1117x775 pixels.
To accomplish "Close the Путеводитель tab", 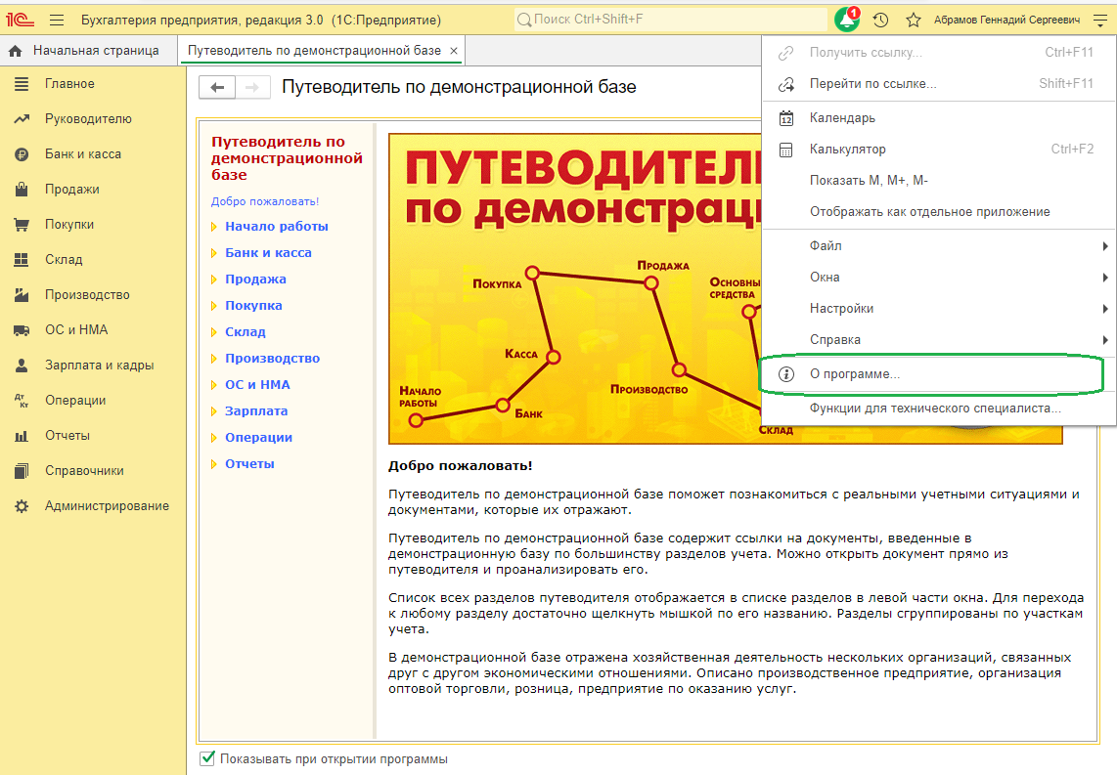I will tap(454, 51).
